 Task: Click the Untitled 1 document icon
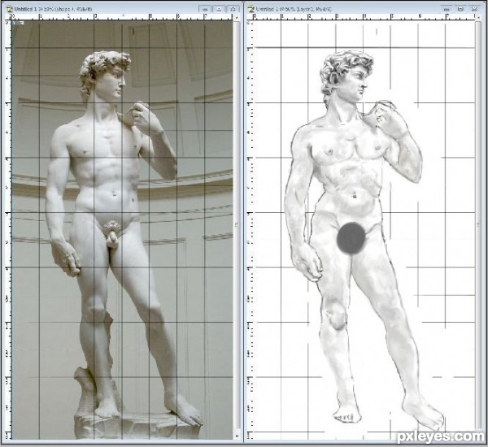pos(11,9)
